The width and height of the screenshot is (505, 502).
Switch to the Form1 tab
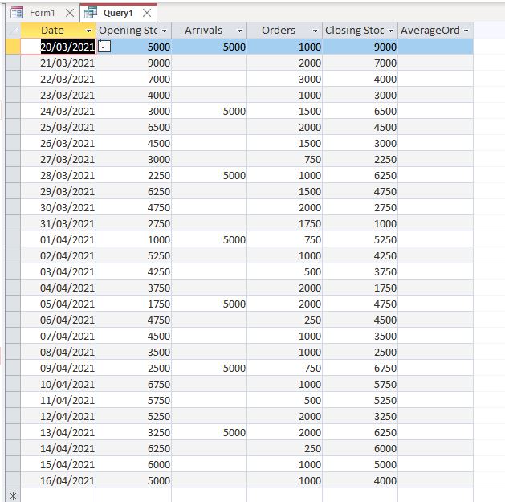(43, 13)
